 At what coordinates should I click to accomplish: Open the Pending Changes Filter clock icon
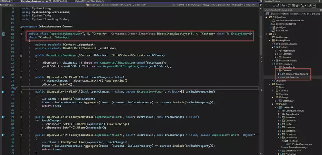(283, 5)
